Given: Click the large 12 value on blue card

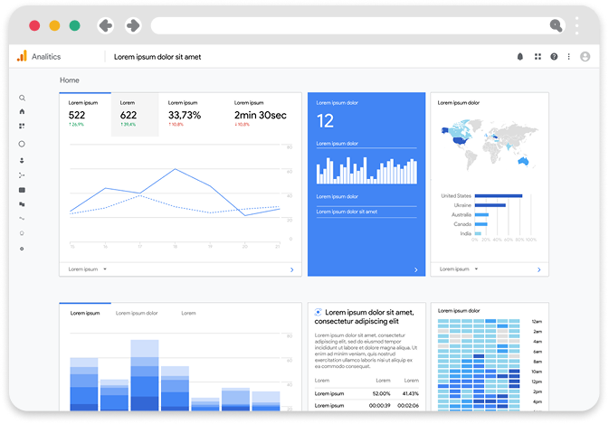Looking at the screenshot, I should [325, 121].
